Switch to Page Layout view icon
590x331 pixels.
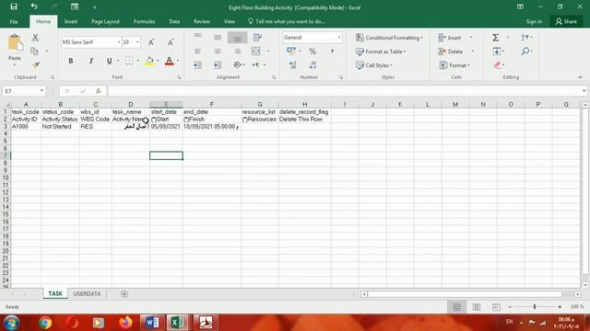[x=477, y=307]
